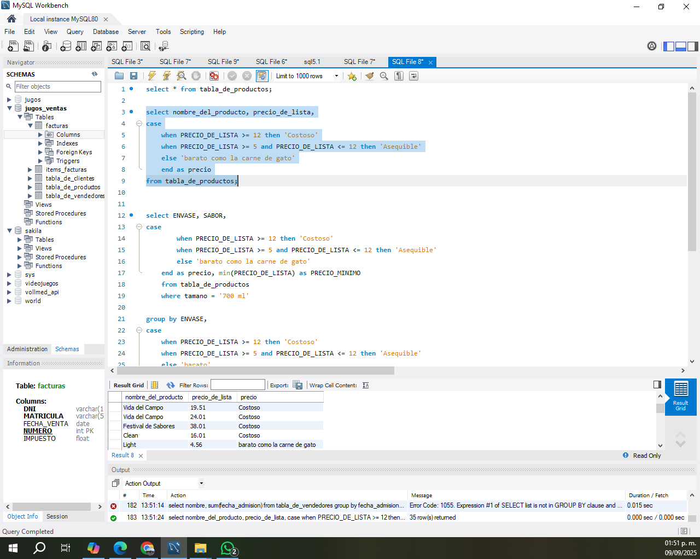This screenshot has height=559, width=700.
Task: Toggle word wrap in editor icon
Action: point(413,76)
